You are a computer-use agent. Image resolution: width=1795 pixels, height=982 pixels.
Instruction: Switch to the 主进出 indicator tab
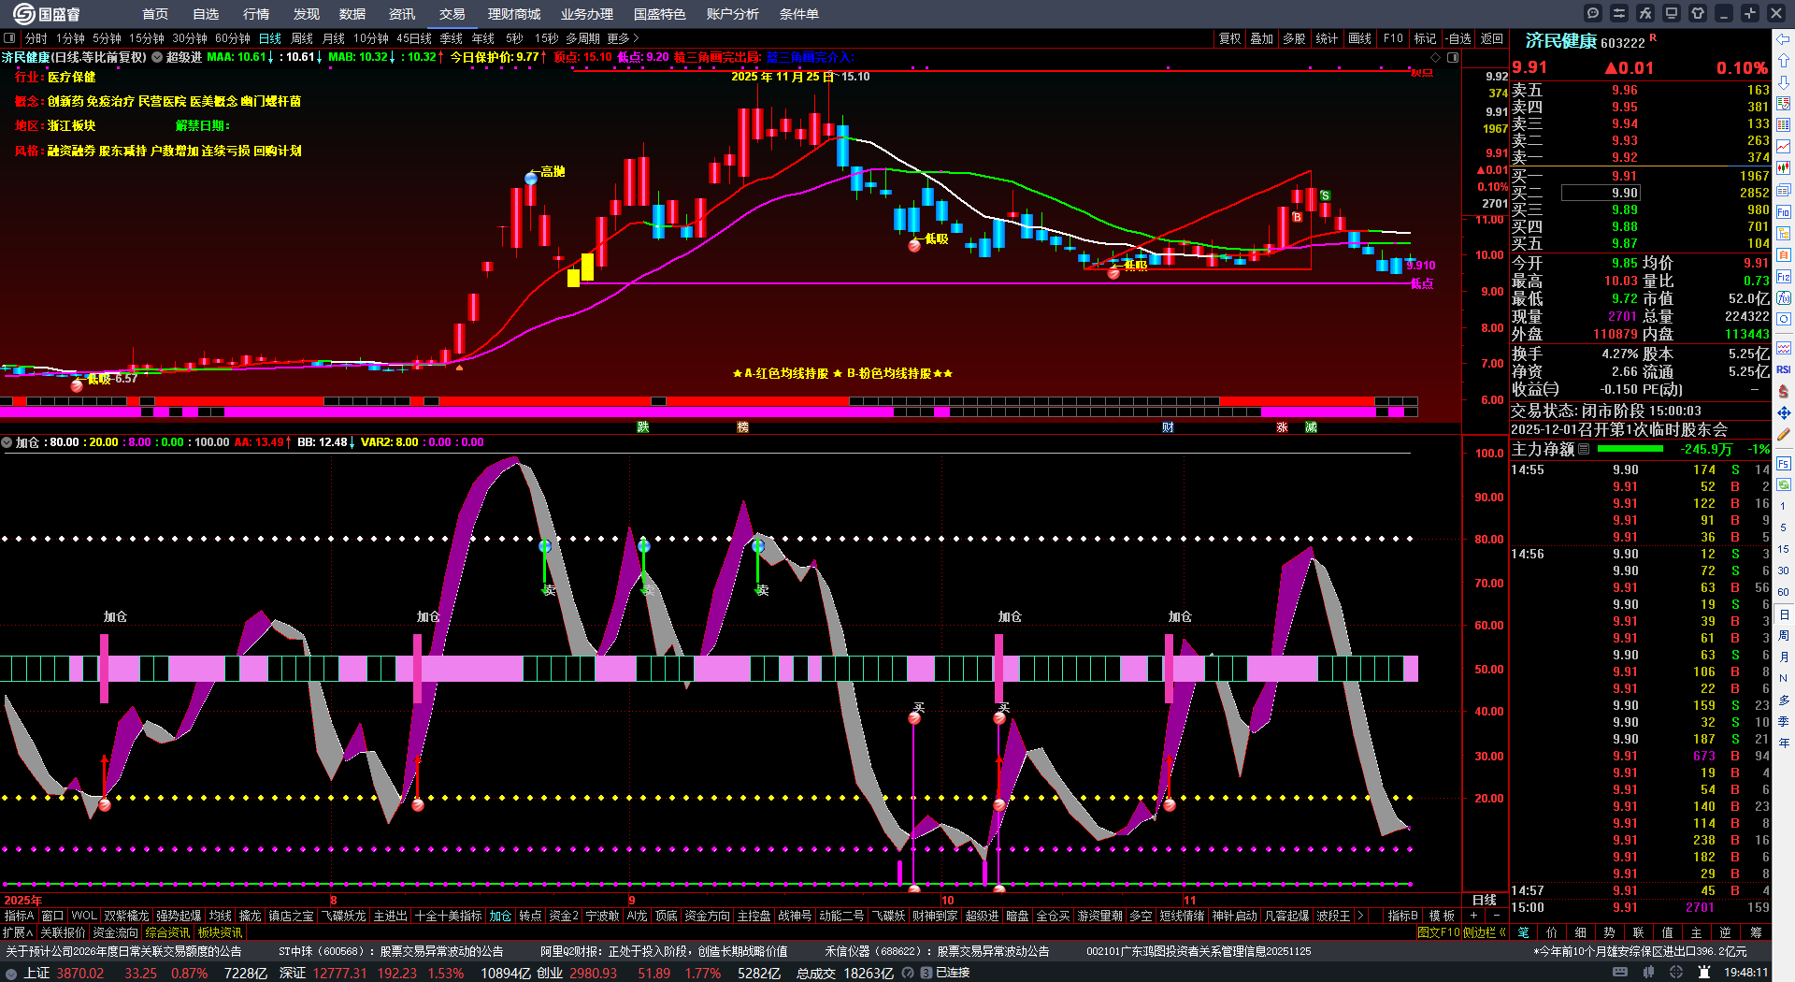coord(390,916)
